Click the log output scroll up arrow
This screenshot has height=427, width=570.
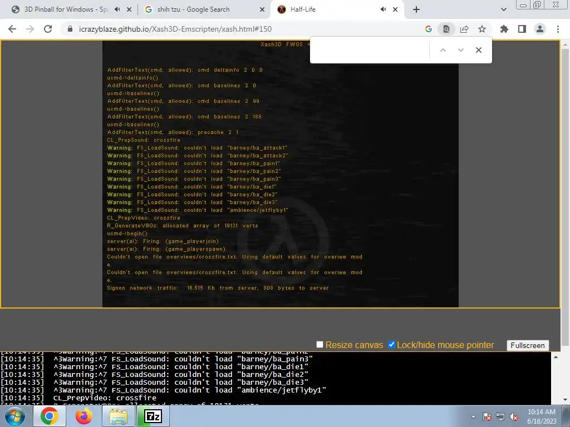(x=556, y=358)
